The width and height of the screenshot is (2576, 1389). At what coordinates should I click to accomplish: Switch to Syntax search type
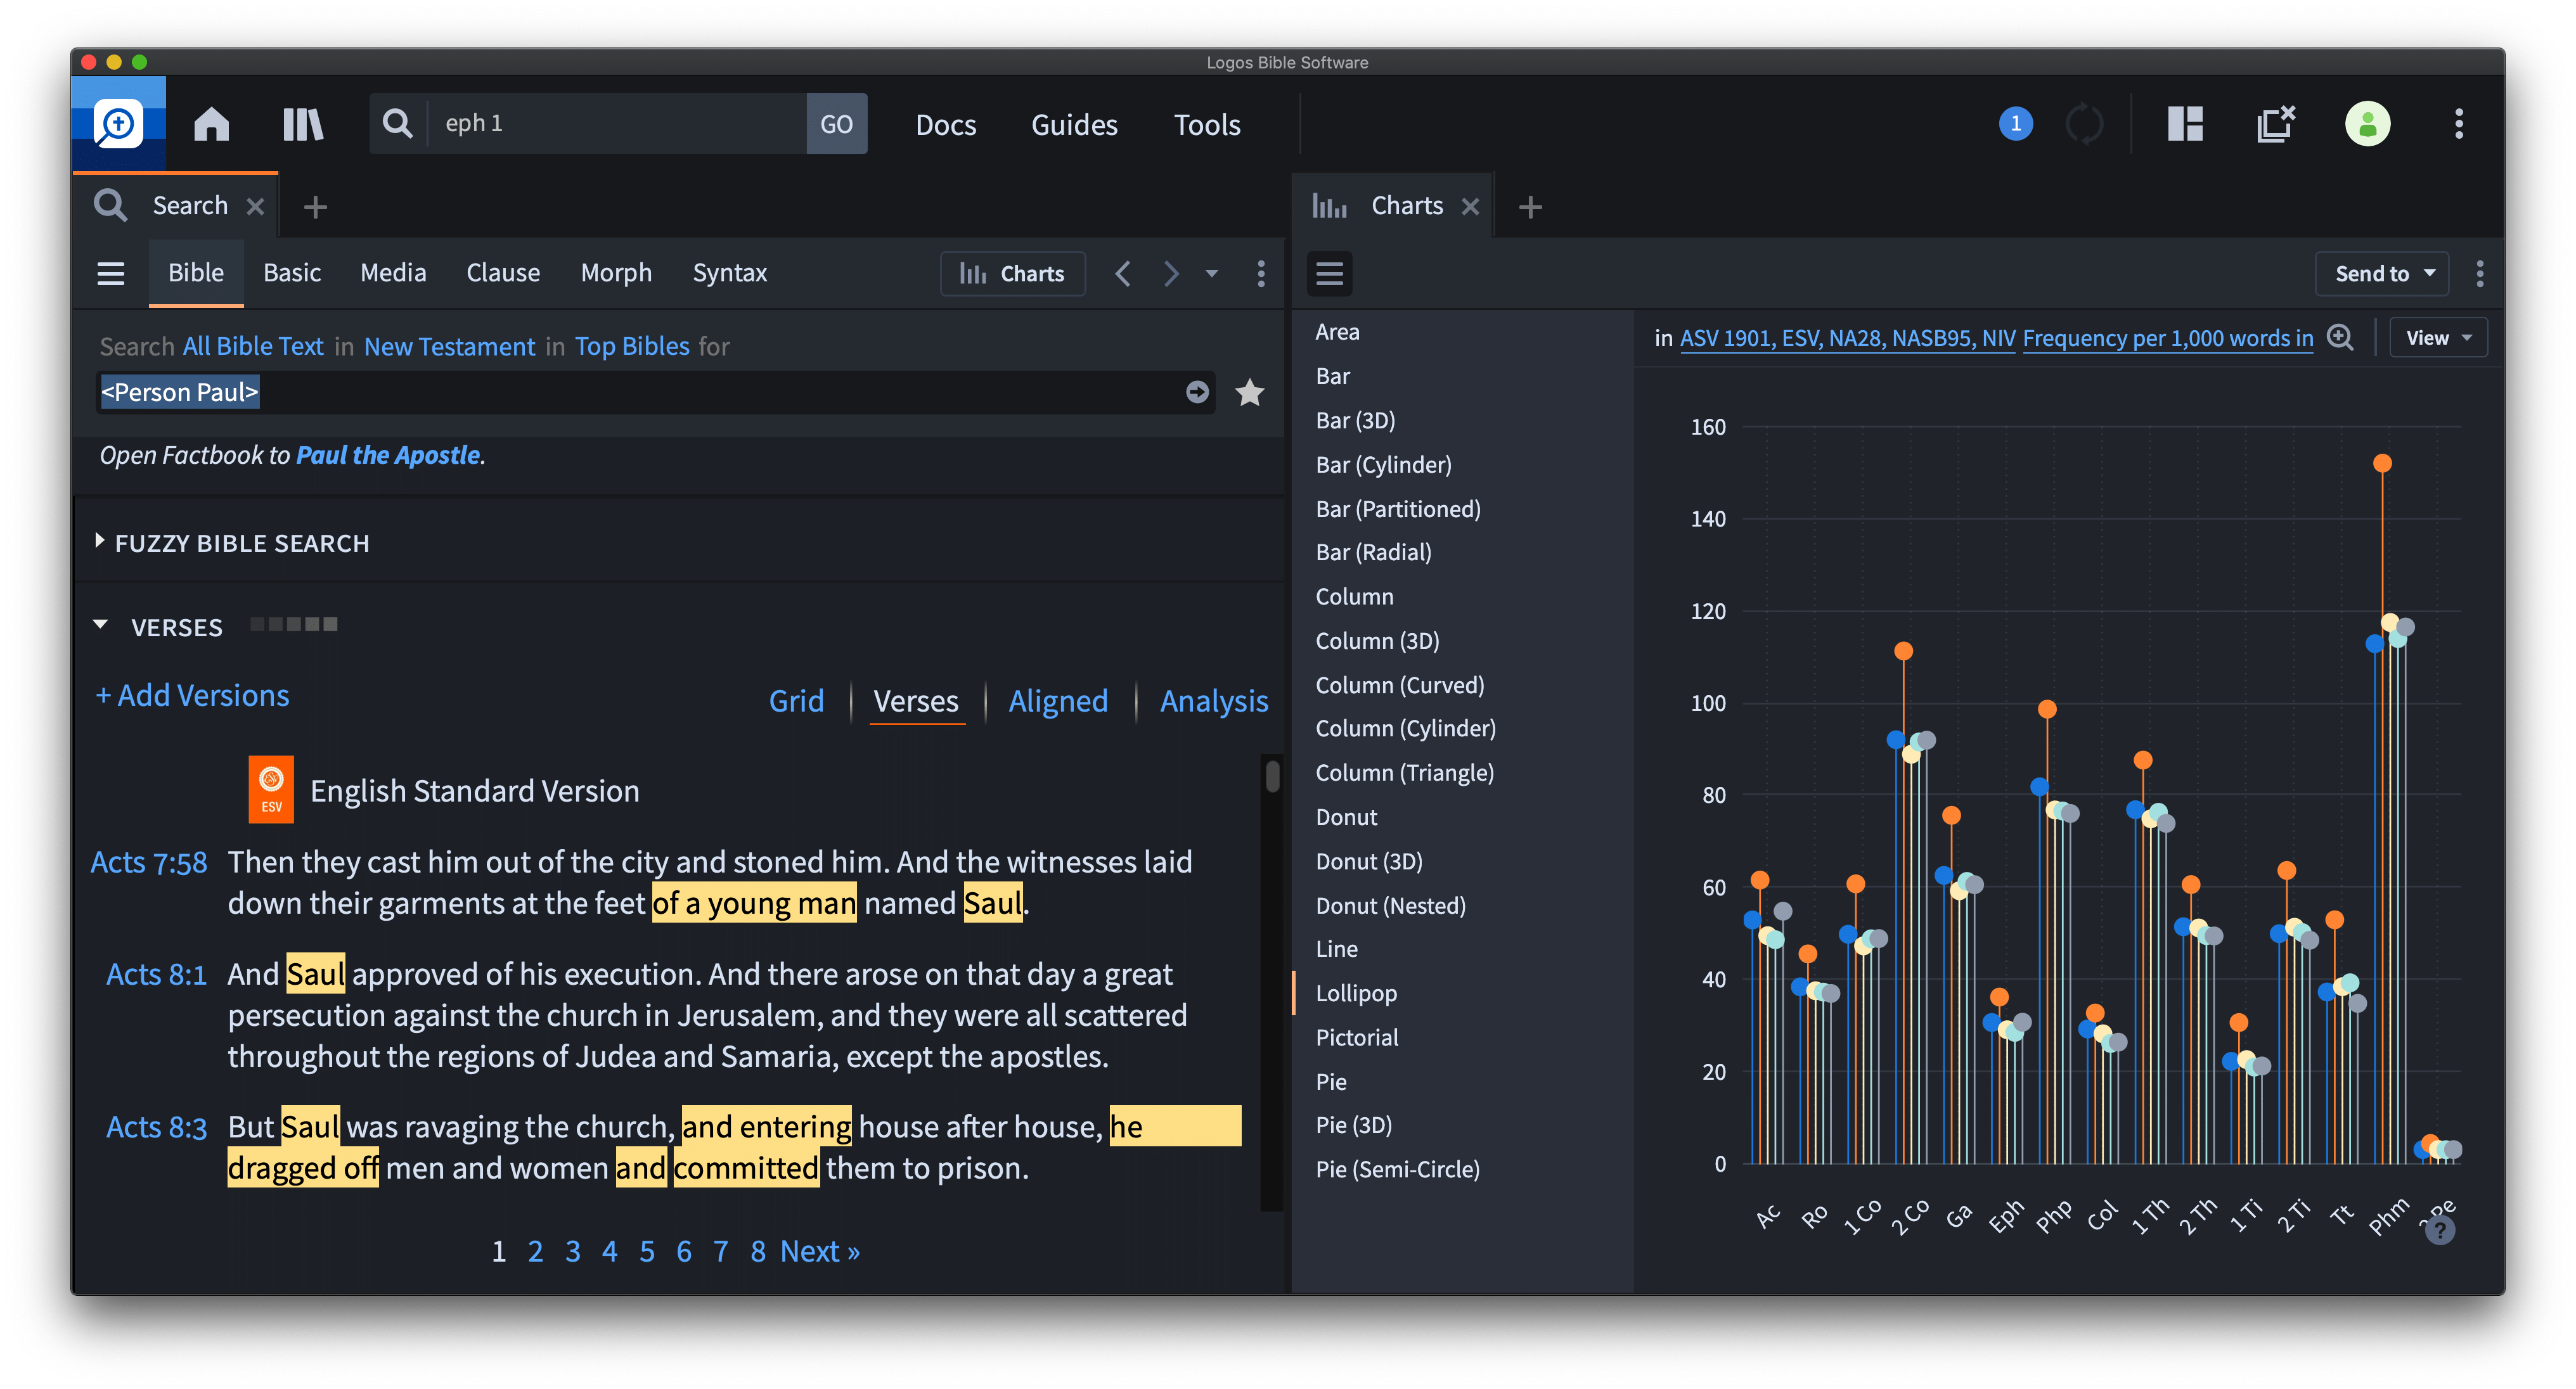[x=729, y=273]
